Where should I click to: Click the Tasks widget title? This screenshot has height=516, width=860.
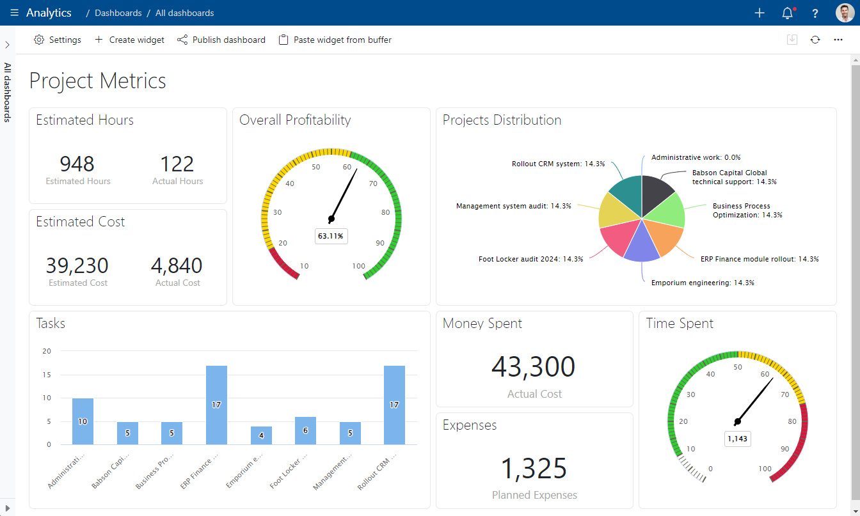51,324
